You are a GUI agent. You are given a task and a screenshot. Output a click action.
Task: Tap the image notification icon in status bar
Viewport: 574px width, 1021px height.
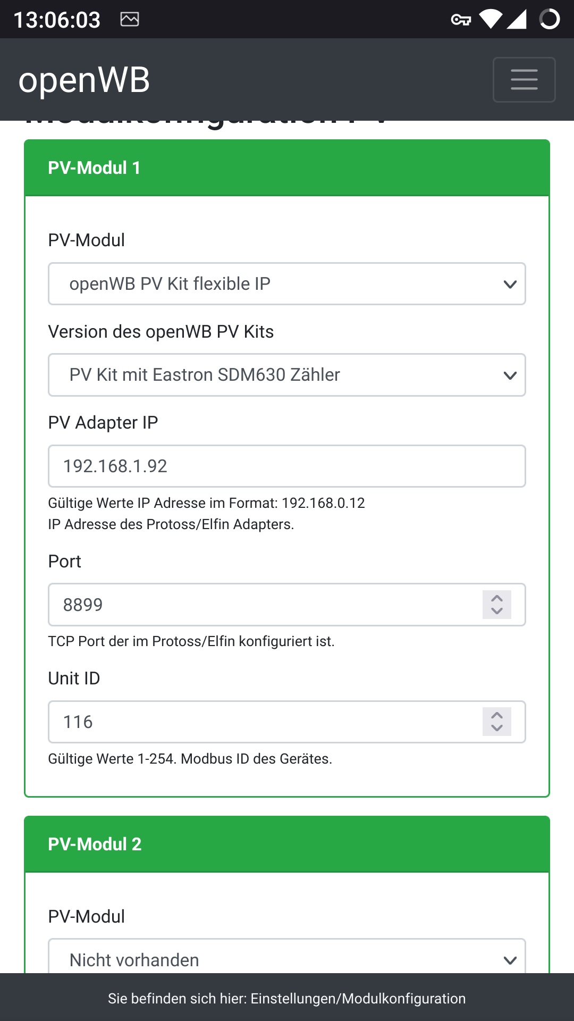pyautogui.click(x=130, y=20)
